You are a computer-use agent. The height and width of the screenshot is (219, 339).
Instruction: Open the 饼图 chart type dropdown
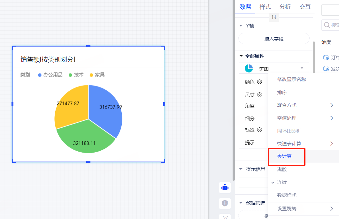point(302,68)
